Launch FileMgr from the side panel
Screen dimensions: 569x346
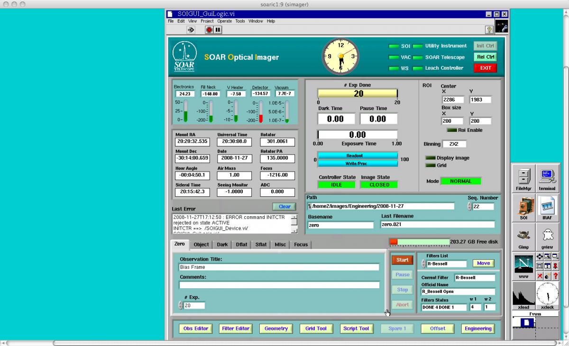[x=523, y=178]
